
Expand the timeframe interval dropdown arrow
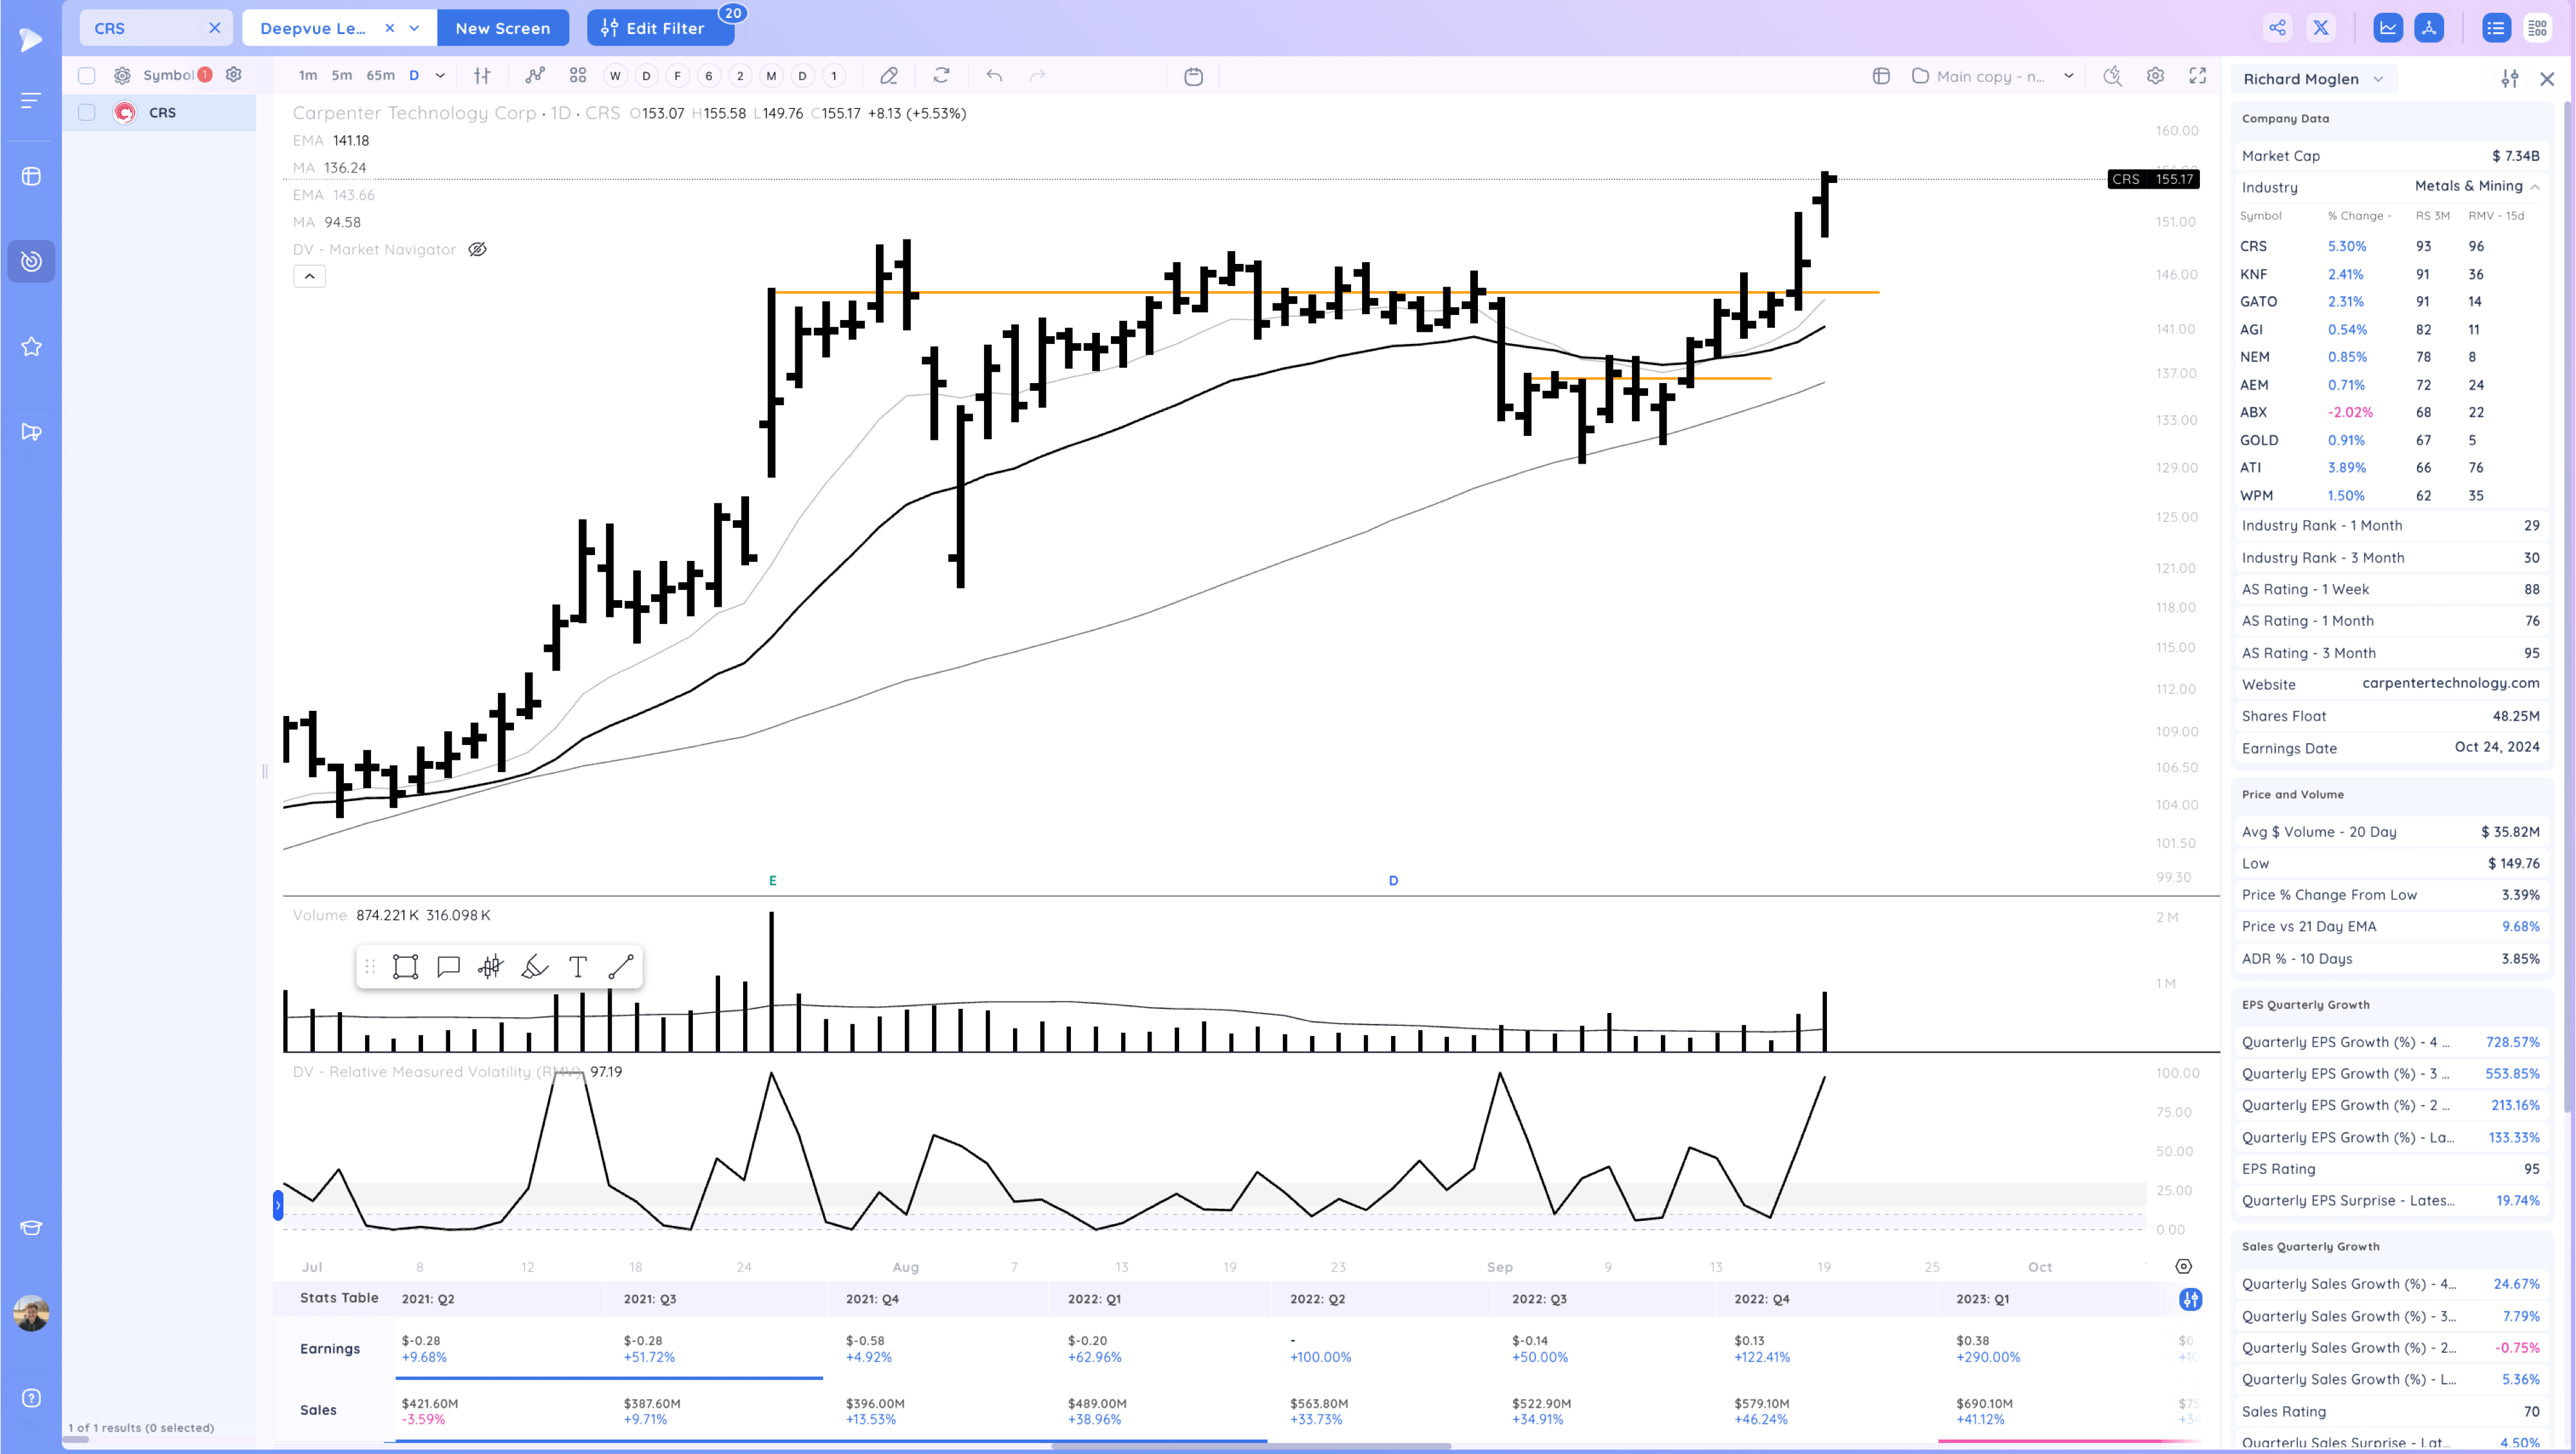click(440, 76)
